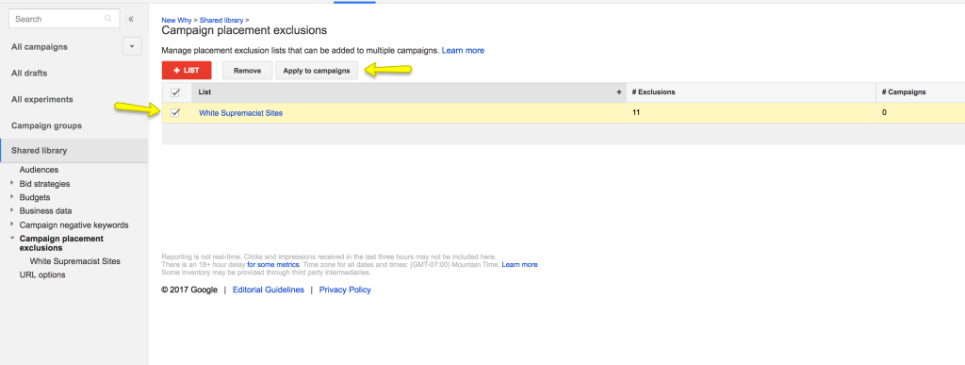Click Shared library breadcrumb link
965x365 pixels.
point(221,21)
